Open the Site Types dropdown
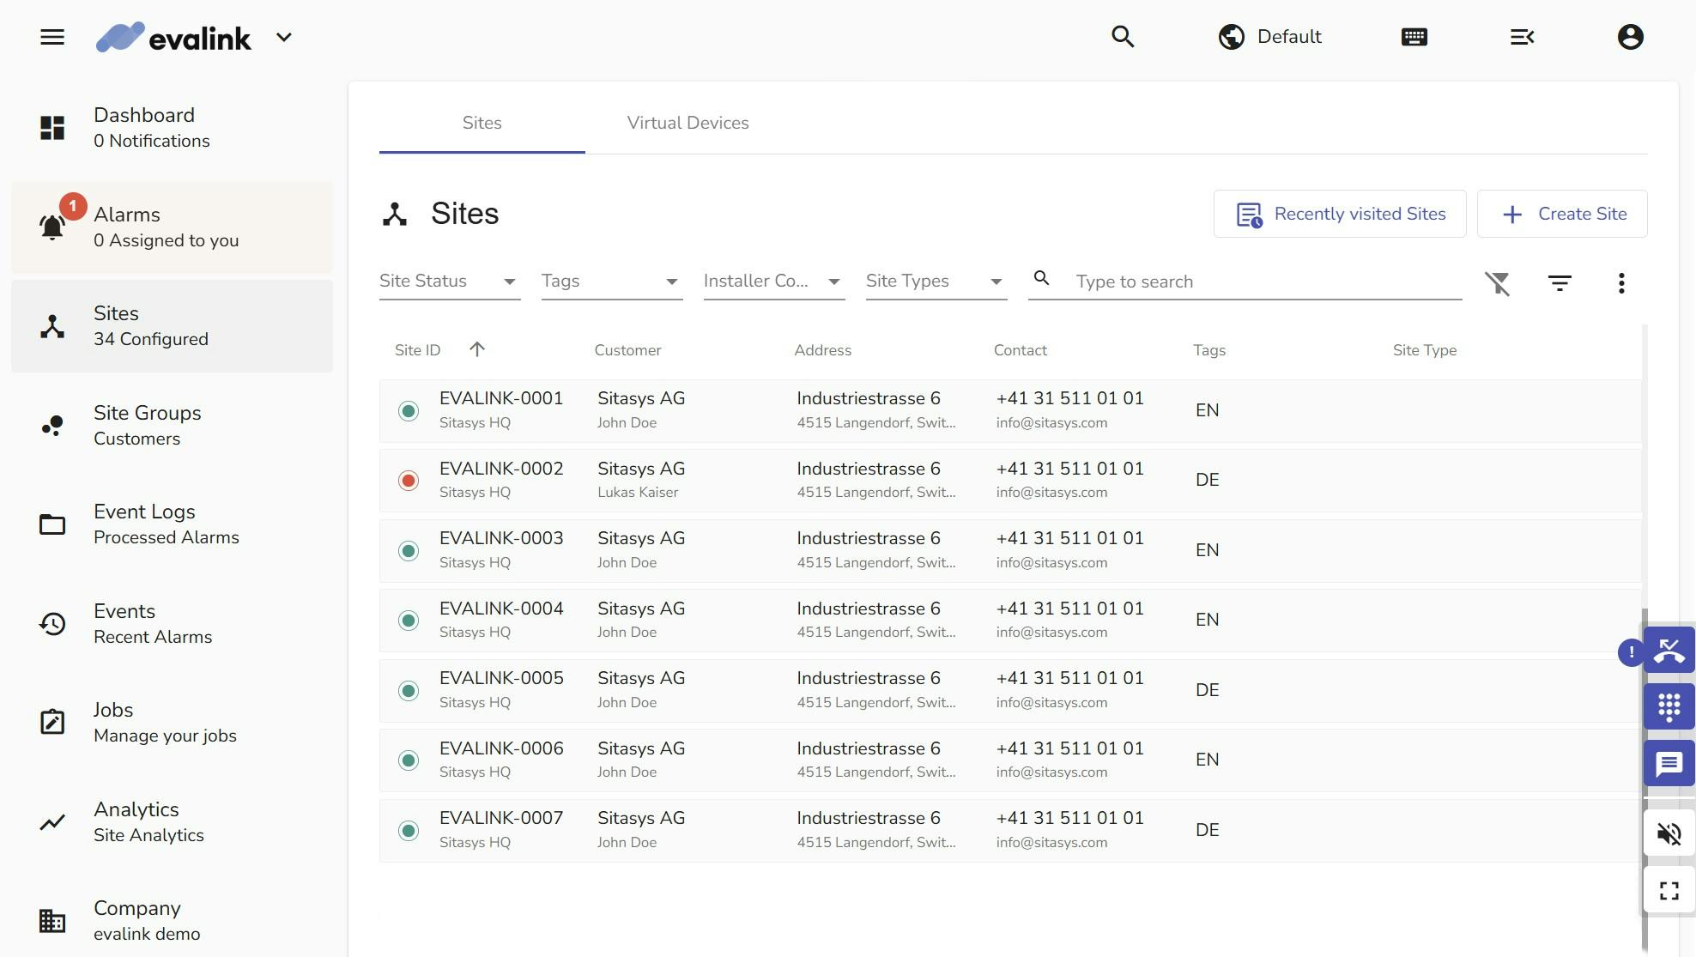The width and height of the screenshot is (1696, 957). point(936,282)
